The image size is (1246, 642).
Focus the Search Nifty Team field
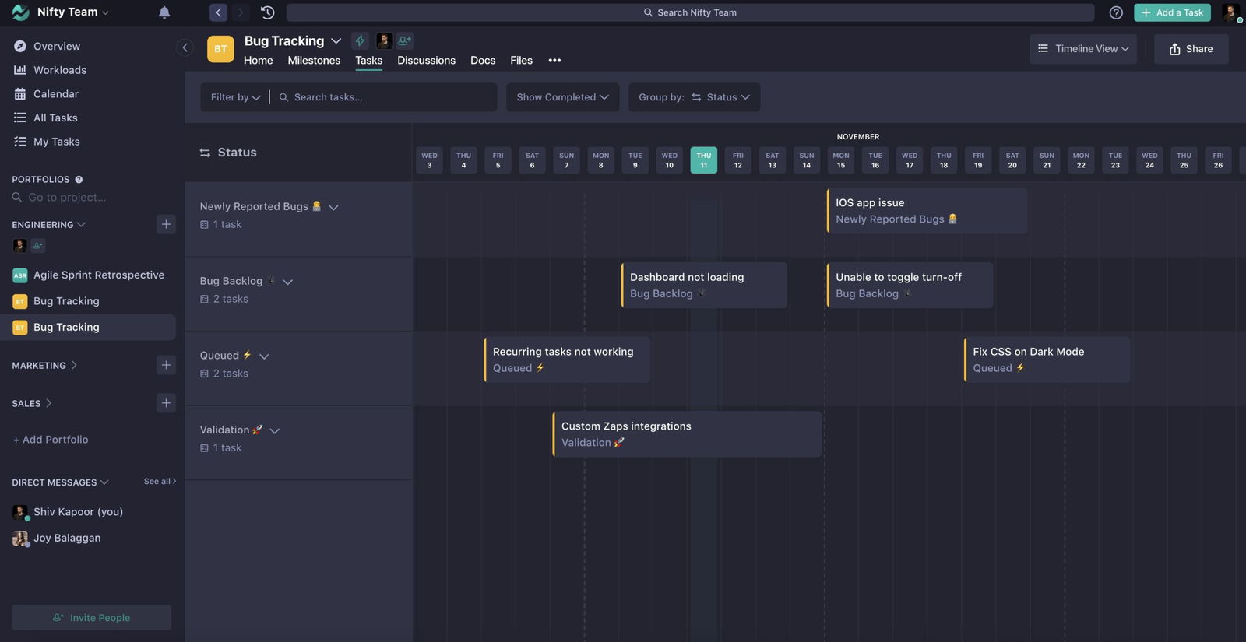click(x=690, y=12)
